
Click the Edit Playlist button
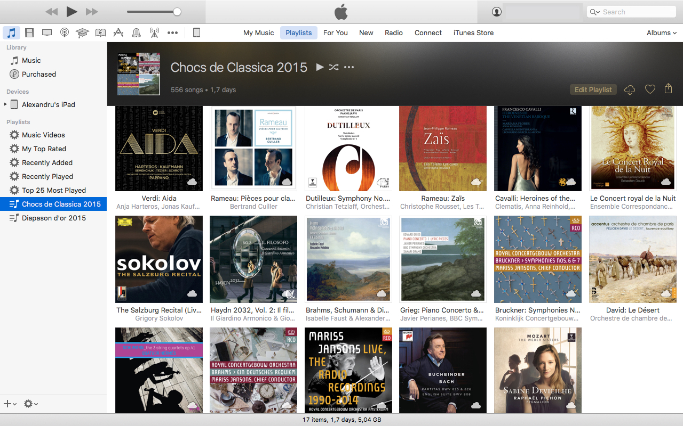(x=593, y=89)
